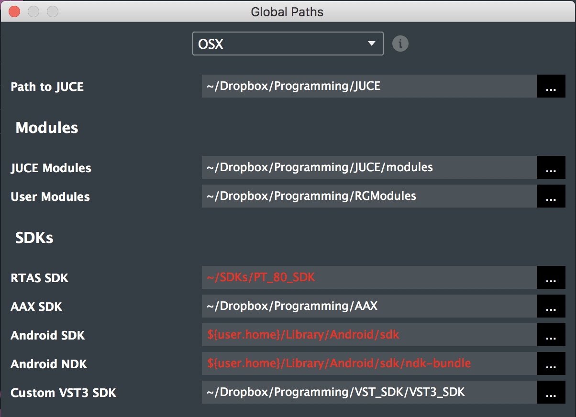
Task: Edit the Android SDK path field
Action: click(x=368, y=335)
